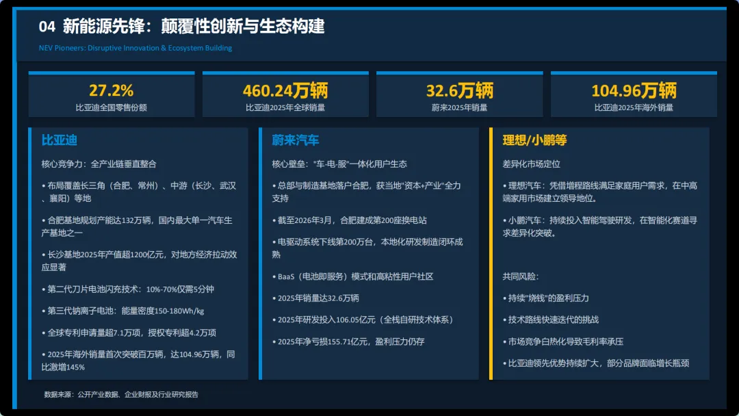Screen dimensions: 739x416
Task: Click the bullet '总部与制造基地落户合肥'
Action: 367,192
